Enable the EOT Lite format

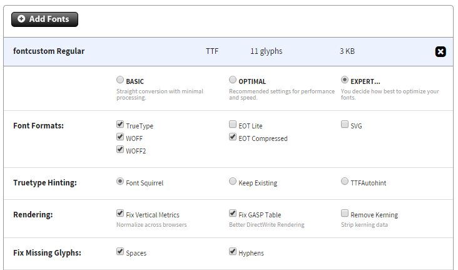[233, 124]
